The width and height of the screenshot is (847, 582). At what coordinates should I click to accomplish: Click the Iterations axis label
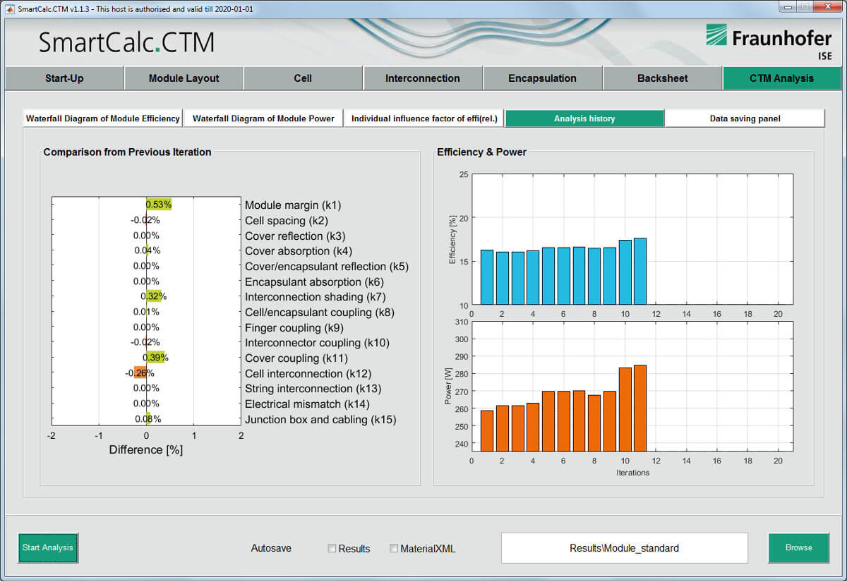click(632, 473)
